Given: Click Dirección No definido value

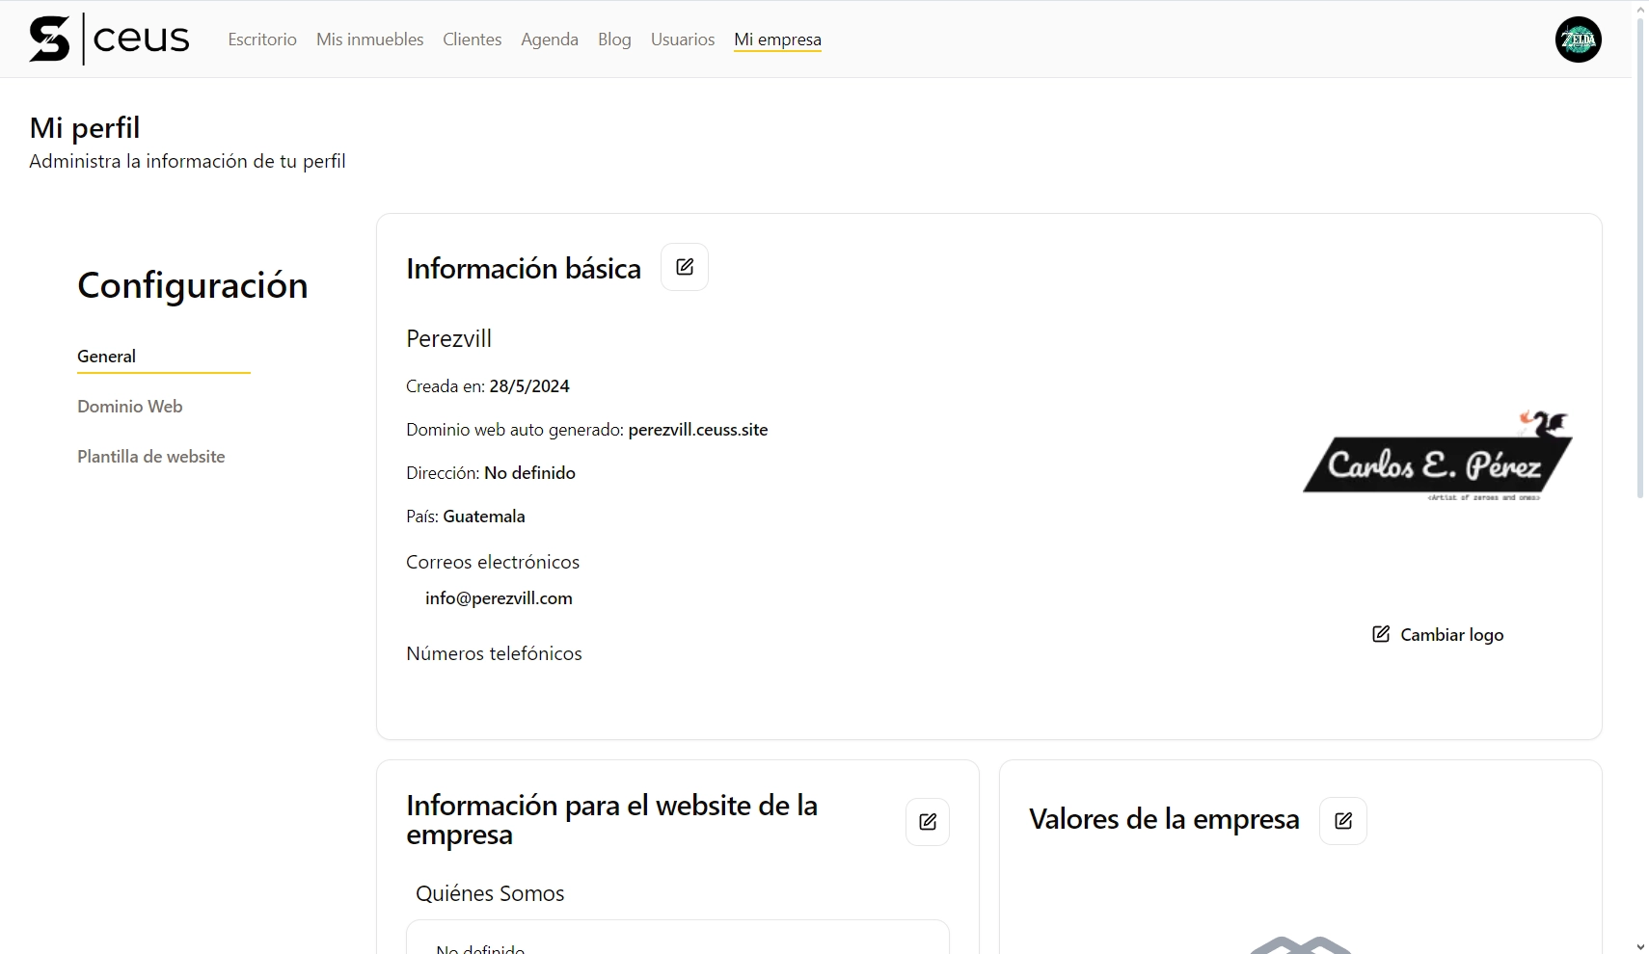Looking at the screenshot, I should (x=529, y=473).
